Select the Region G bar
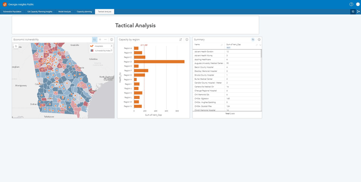Viewport: 361px width, 182px height. pyautogui.click(x=139, y=75)
